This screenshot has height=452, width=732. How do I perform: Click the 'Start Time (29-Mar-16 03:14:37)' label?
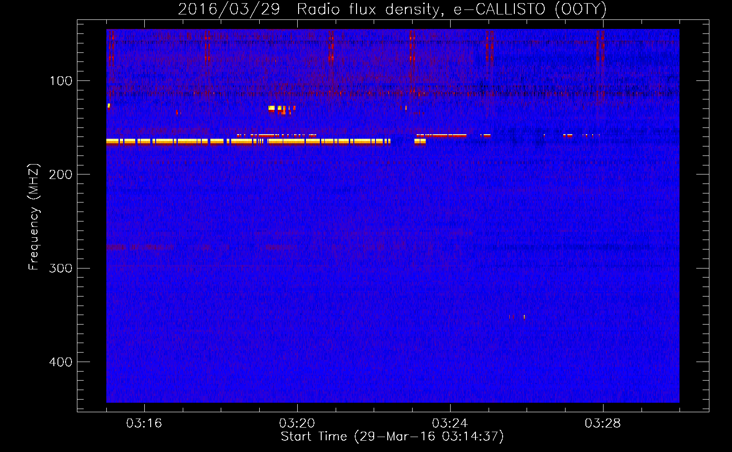pos(392,437)
